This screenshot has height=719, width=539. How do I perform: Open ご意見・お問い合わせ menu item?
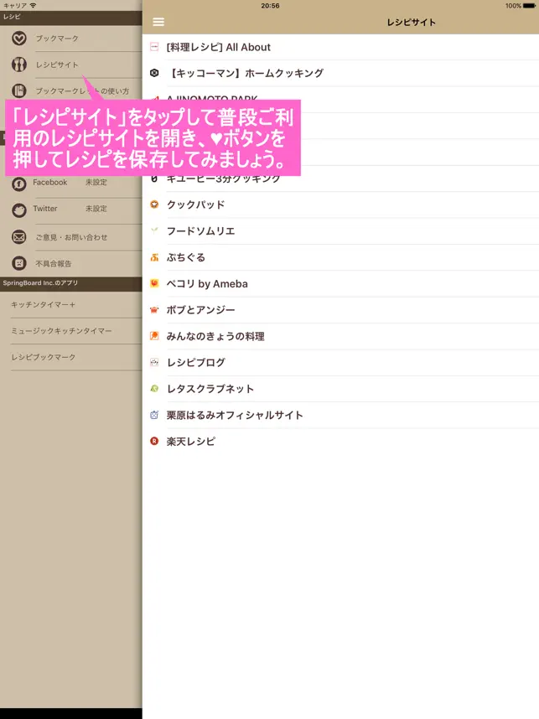coord(71,237)
